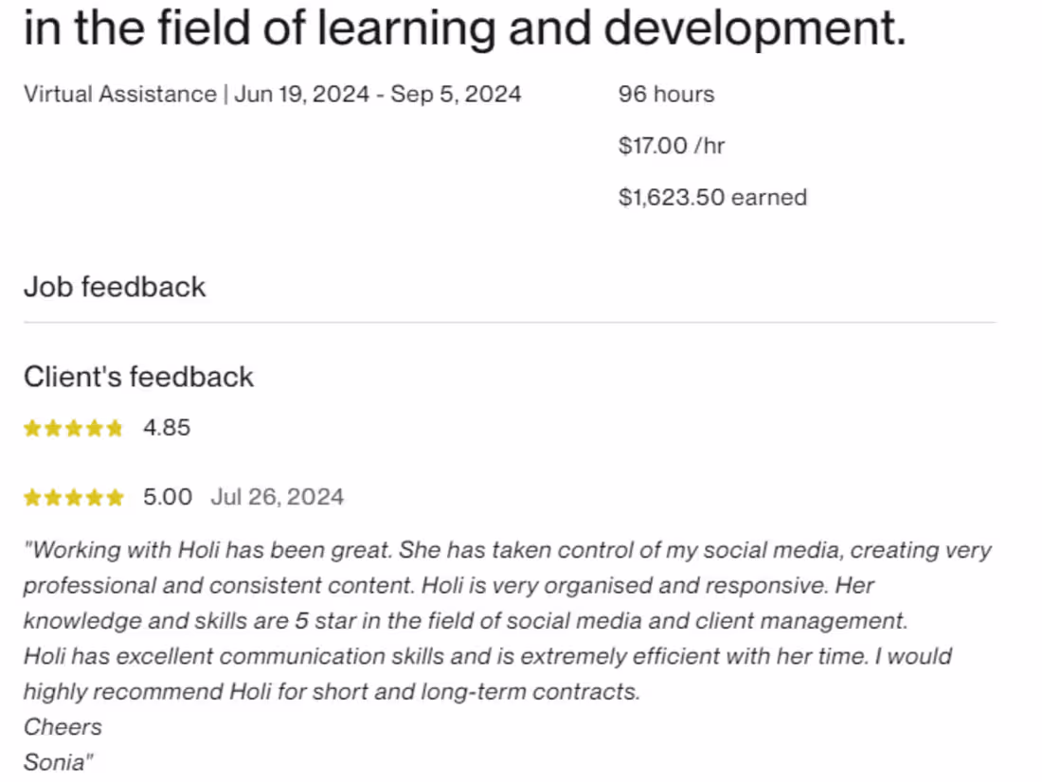Click the 5.00 review rating score
This screenshot has height=782, width=1042.
click(168, 497)
